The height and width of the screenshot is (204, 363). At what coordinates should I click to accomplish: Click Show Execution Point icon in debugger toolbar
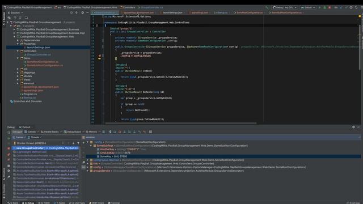109,132
